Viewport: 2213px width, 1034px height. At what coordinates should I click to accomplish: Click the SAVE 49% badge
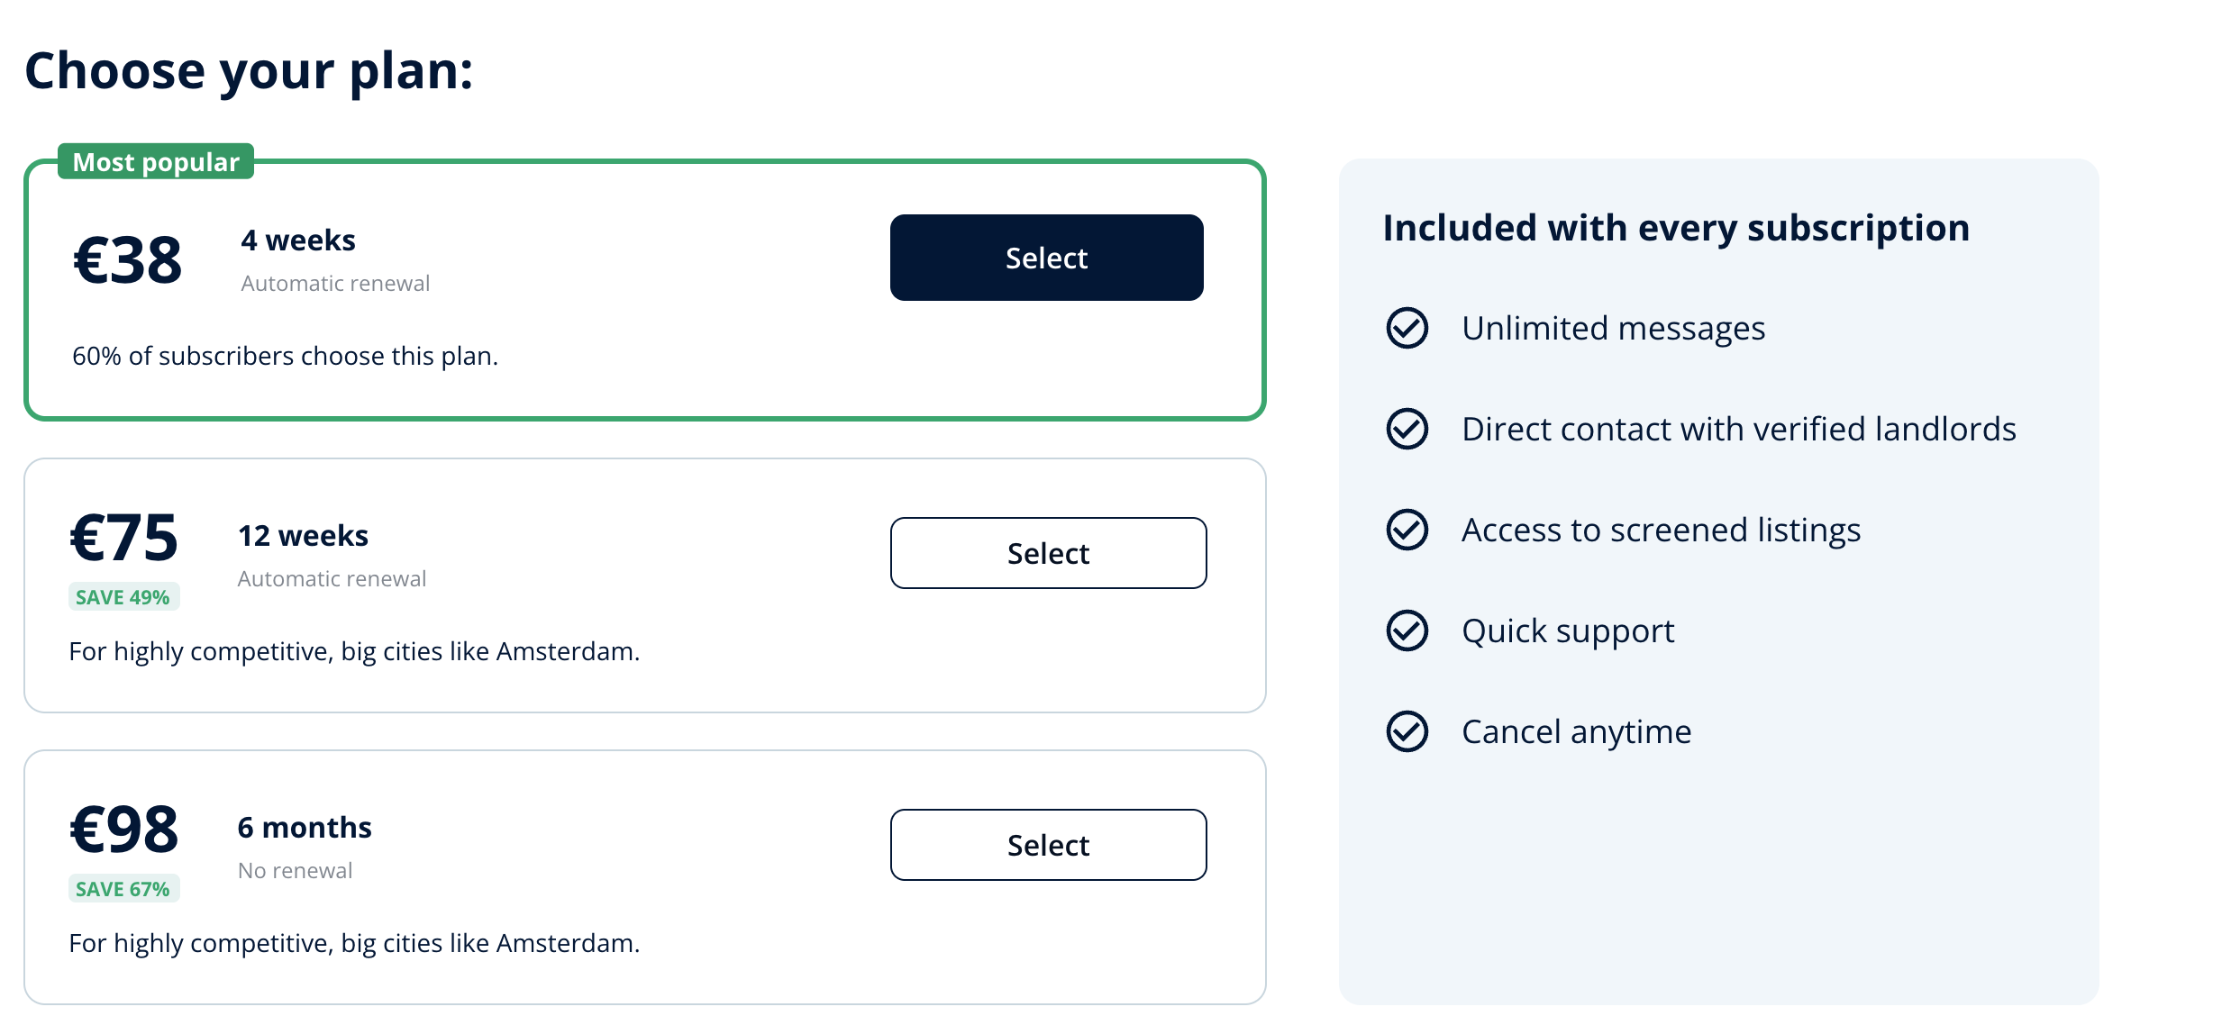123,597
